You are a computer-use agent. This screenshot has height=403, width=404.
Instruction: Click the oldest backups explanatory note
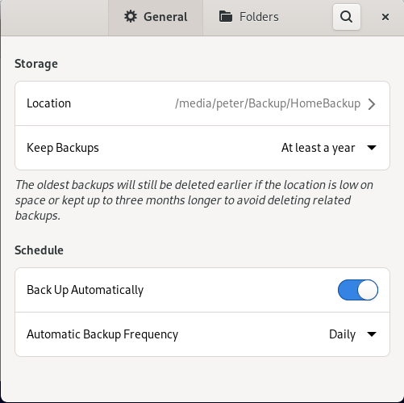pos(194,200)
